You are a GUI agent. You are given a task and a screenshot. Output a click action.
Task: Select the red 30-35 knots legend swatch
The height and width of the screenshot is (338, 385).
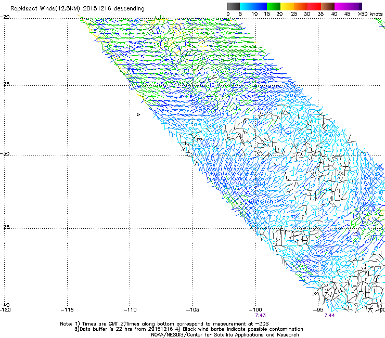click(314, 6)
